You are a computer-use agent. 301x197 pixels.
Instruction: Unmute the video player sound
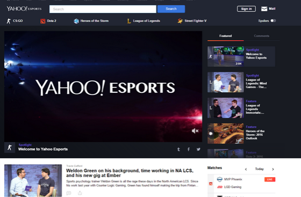(195, 131)
